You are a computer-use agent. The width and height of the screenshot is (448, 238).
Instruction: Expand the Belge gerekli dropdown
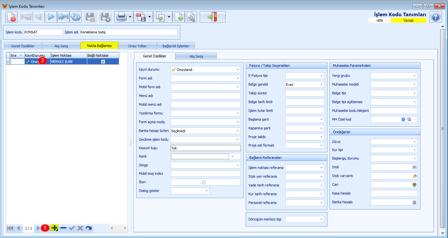pos(322,84)
